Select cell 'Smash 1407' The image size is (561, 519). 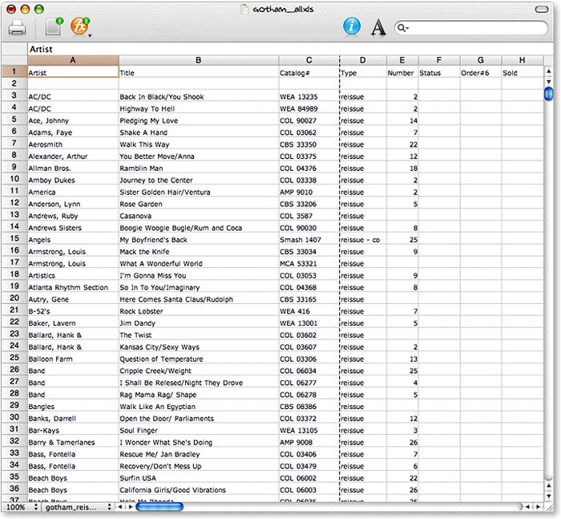(309, 240)
